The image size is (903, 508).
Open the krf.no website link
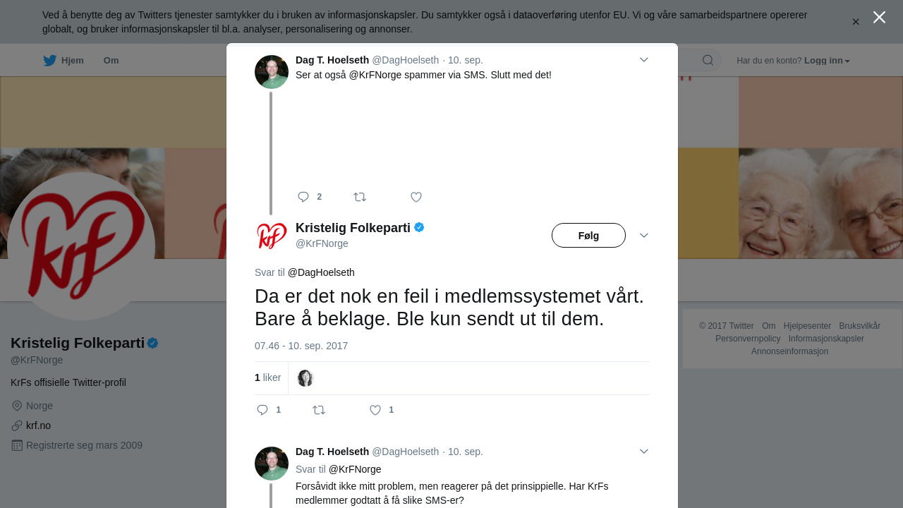pos(38,425)
